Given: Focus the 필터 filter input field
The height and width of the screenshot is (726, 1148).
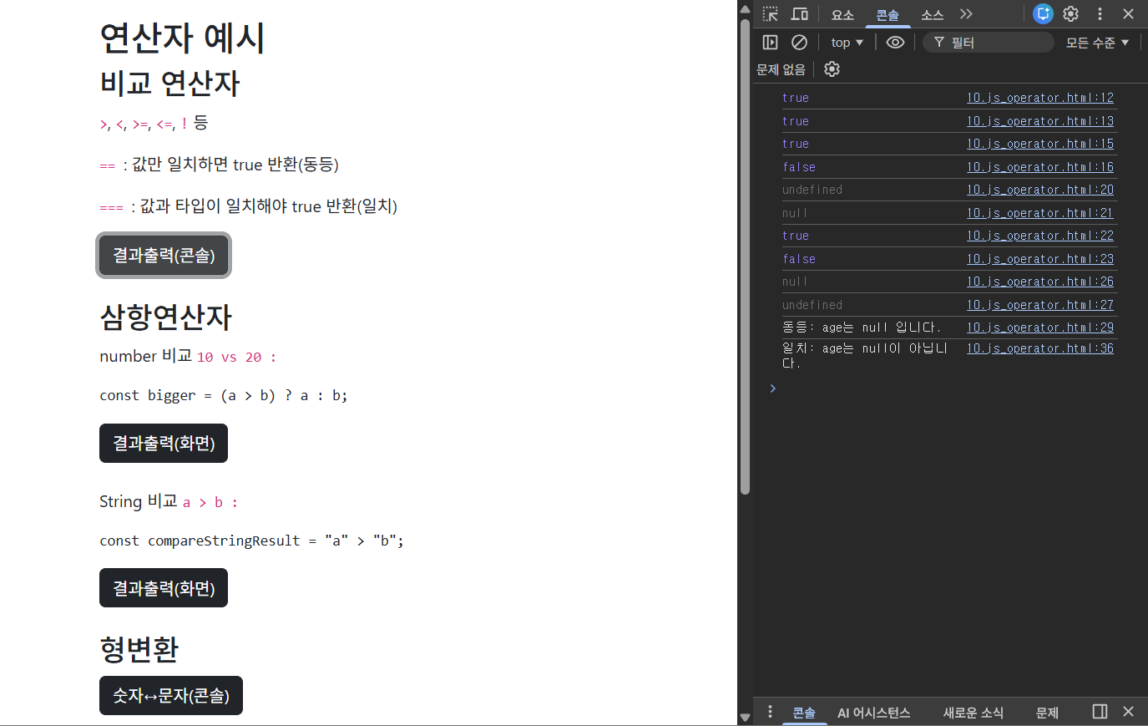Looking at the screenshot, I should (989, 42).
